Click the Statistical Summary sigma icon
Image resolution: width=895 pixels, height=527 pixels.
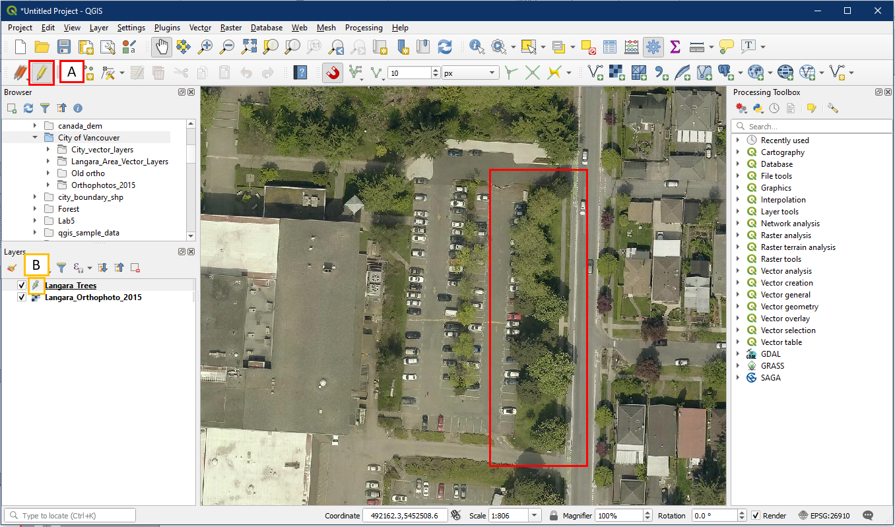click(x=675, y=47)
